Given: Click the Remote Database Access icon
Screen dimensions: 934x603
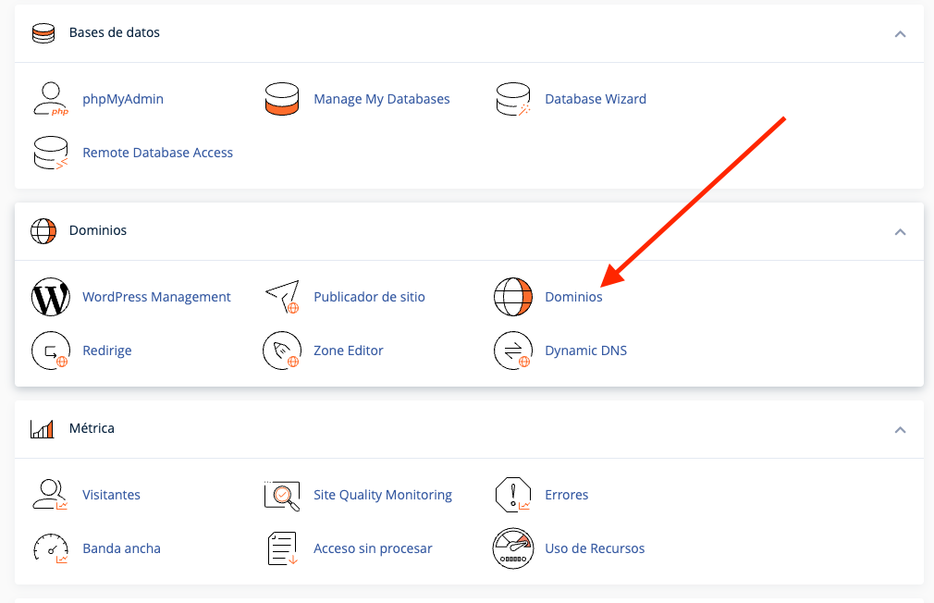Looking at the screenshot, I should [x=50, y=153].
